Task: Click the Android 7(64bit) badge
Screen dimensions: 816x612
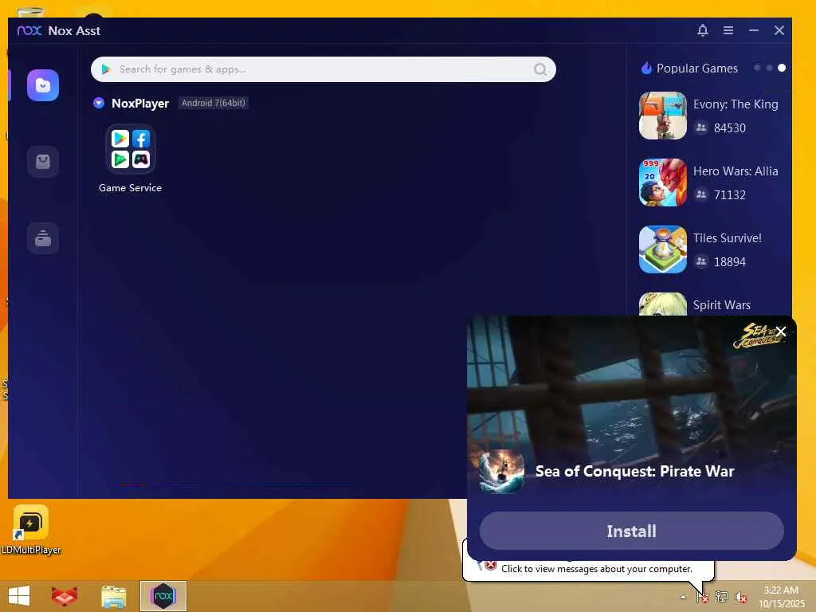Action: 214,103
